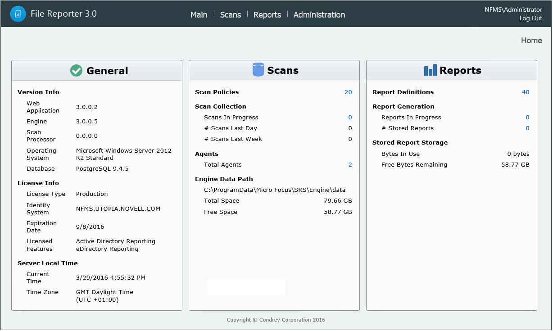Image resolution: width=553 pixels, height=331 pixels.
Task: Open the Scans menu in navigation bar
Action: click(231, 15)
